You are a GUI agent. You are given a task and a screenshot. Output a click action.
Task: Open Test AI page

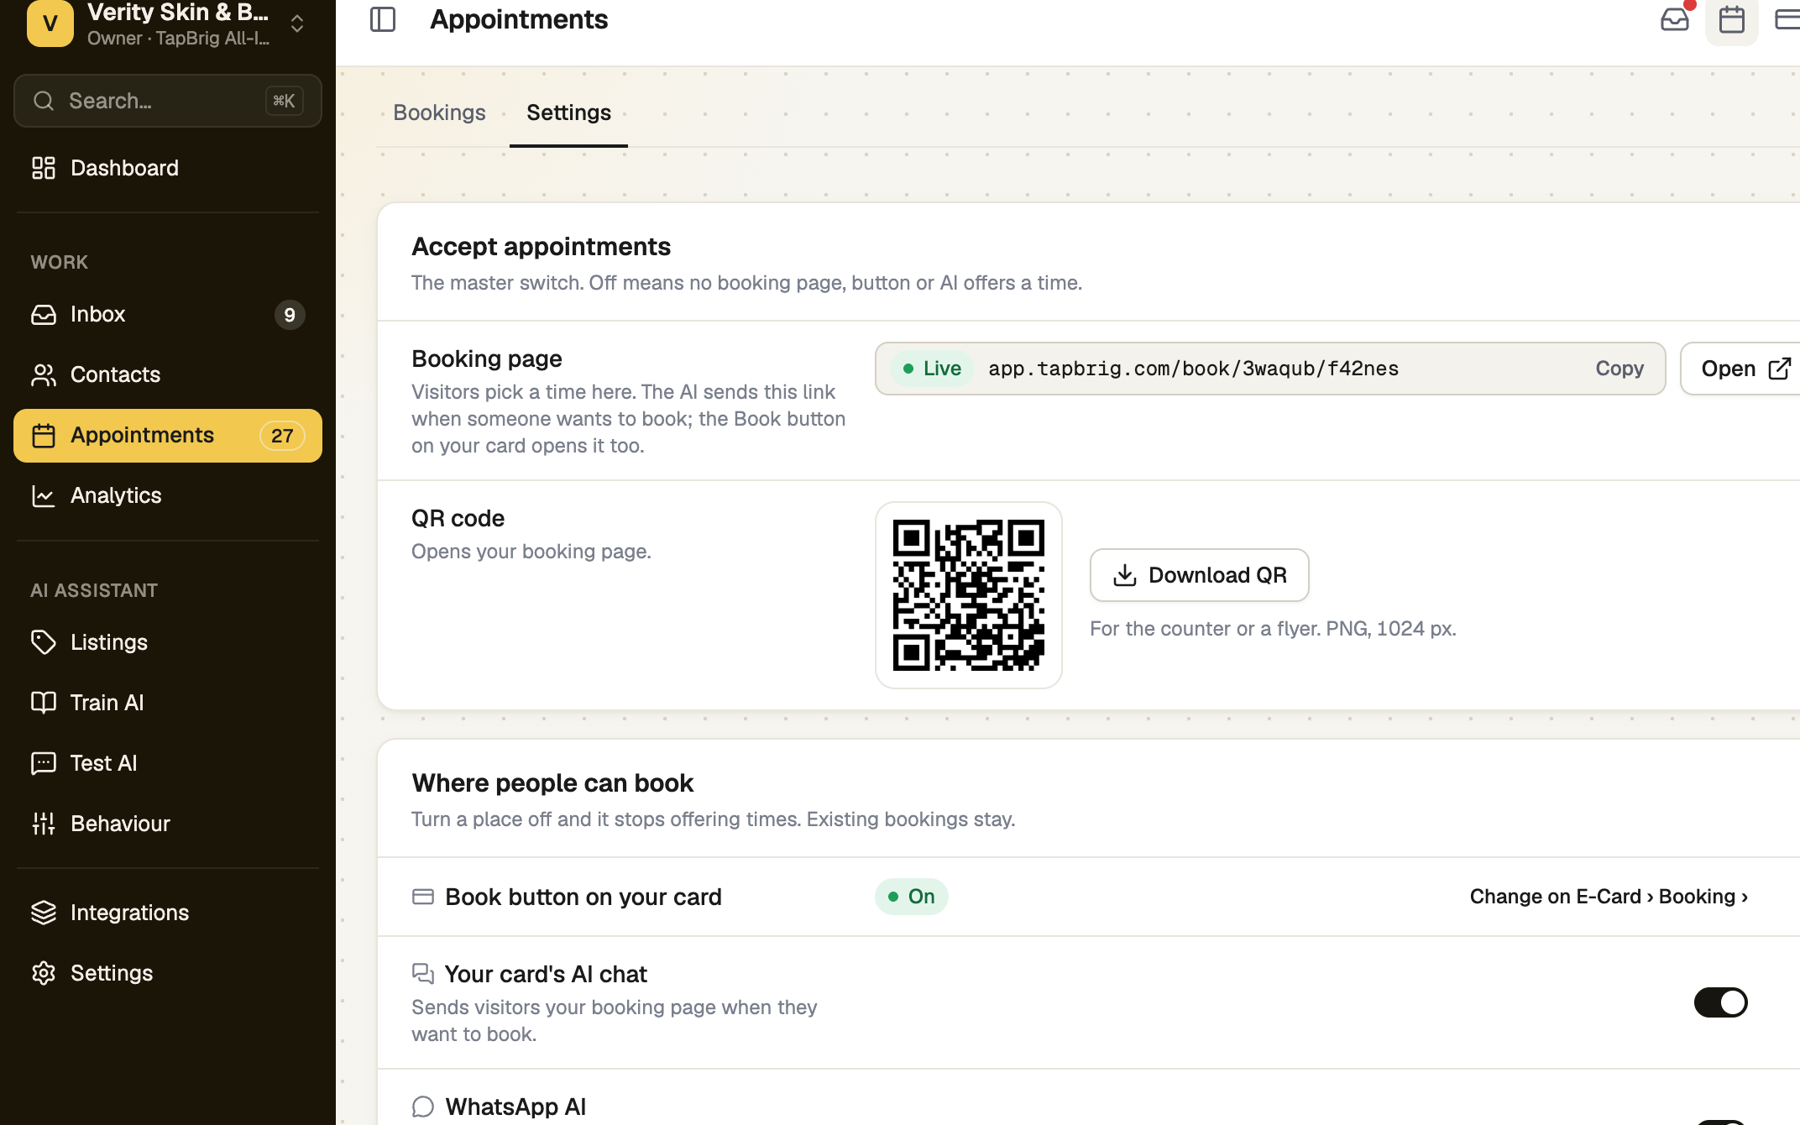coord(168,764)
